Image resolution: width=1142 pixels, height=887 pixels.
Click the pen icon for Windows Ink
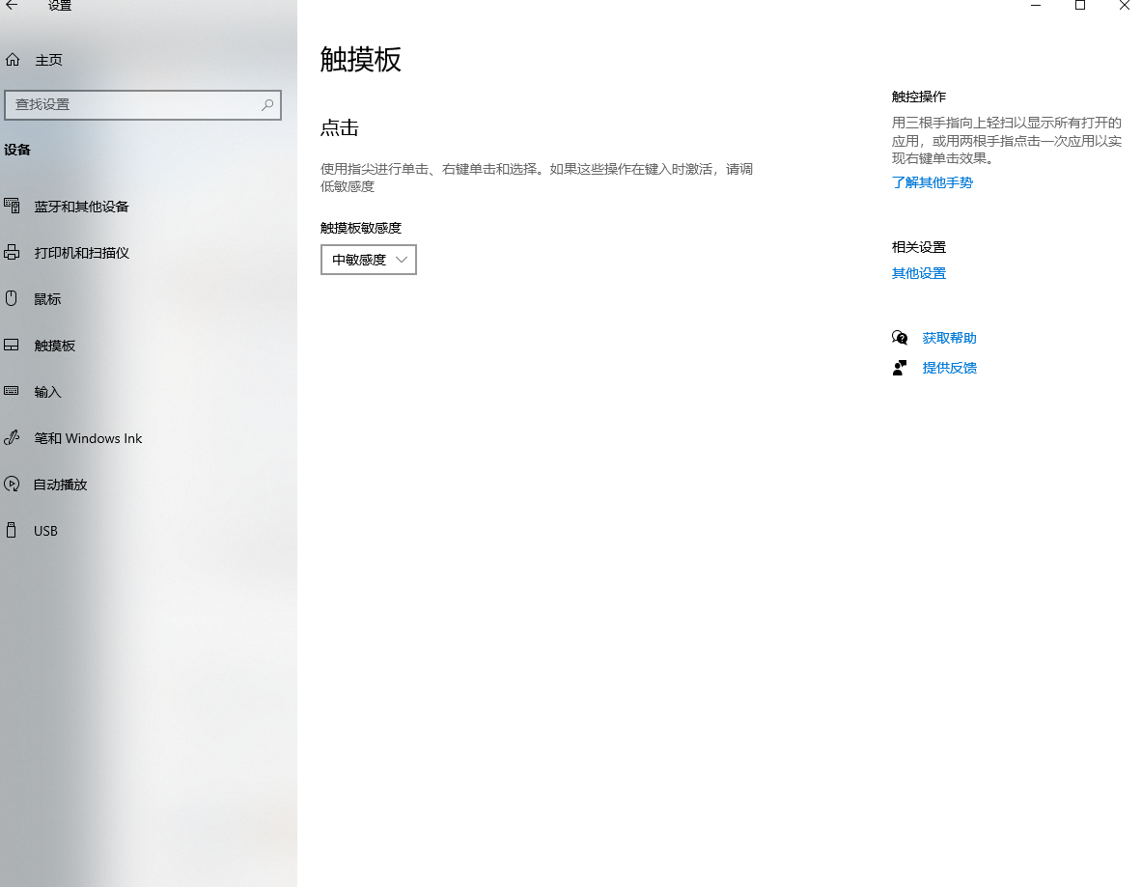click(12, 437)
